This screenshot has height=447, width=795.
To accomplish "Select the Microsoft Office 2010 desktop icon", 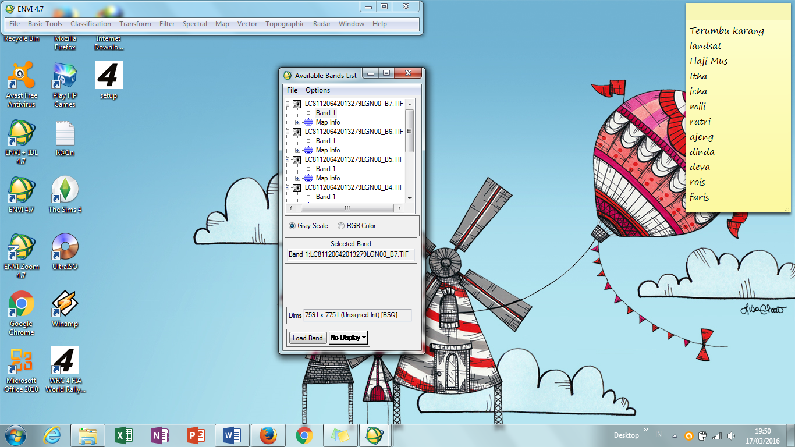I will tap(22, 370).
